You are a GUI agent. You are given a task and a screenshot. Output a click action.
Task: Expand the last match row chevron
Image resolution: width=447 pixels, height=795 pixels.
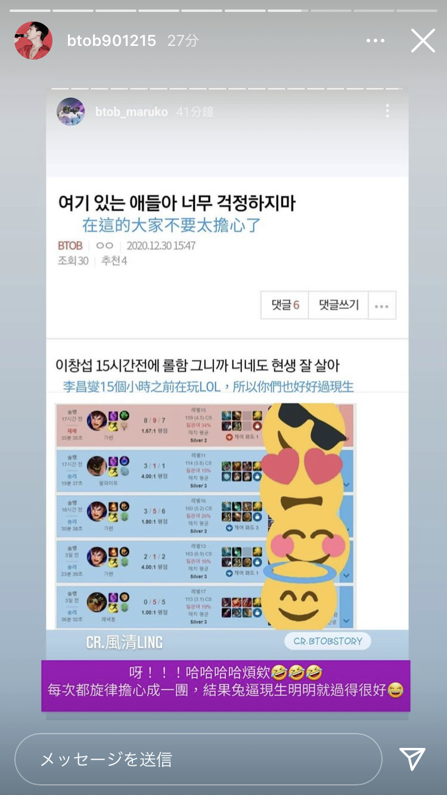pos(347,622)
